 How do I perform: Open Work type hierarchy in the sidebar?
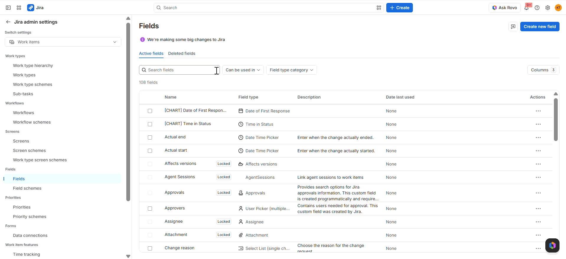coord(33,65)
